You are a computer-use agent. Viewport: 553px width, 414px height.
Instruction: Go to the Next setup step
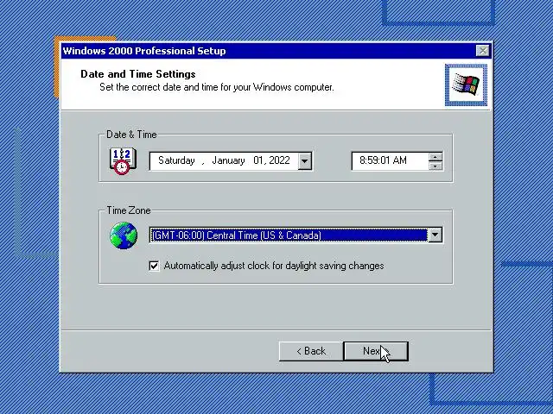[376, 351]
